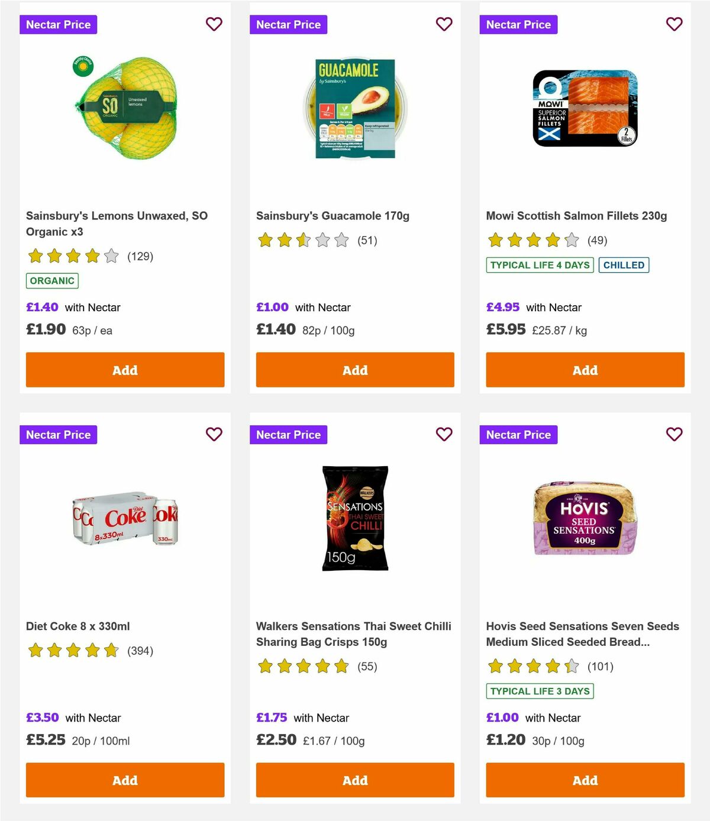Open the Sainsbury's Guacamole 170g product page
The width and height of the screenshot is (710, 821).
[x=334, y=216]
